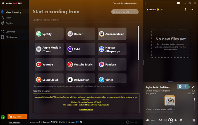This screenshot has width=198, height=125.
Task: Open the equalizer settings icon
Action: coord(194,120)
